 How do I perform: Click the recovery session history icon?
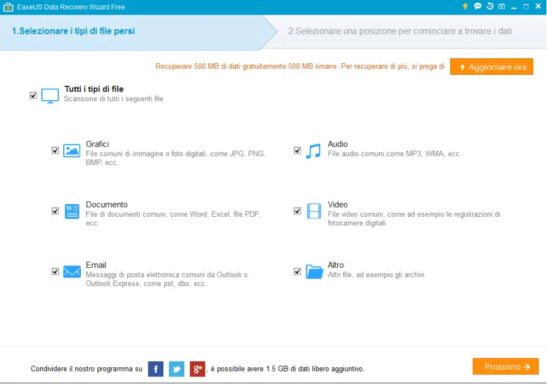coord(490,6)
